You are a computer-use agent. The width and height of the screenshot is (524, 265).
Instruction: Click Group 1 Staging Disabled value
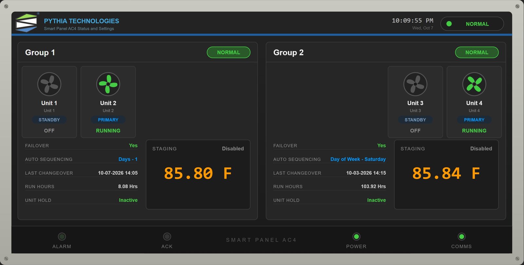pyautogui.click(x=233, y=149)
